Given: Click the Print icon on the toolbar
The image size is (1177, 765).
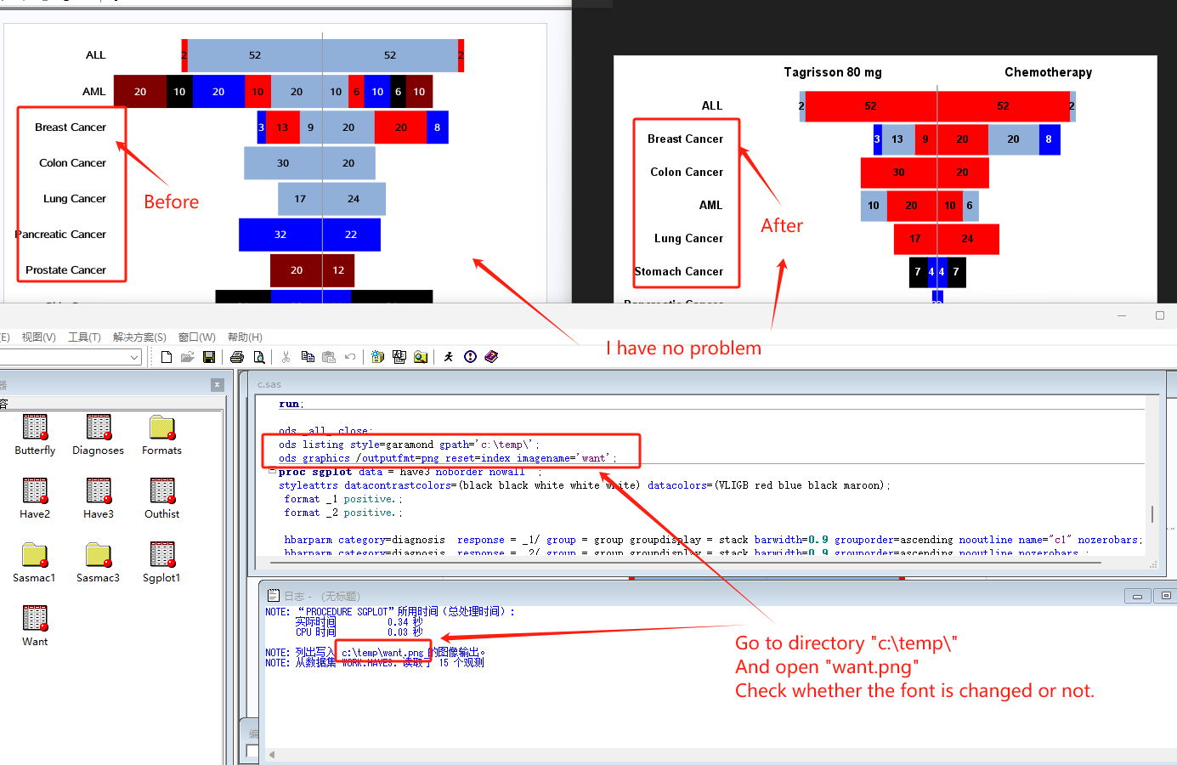Looking at the screenshot, I should pyautogui.click(x=237, y=356).
